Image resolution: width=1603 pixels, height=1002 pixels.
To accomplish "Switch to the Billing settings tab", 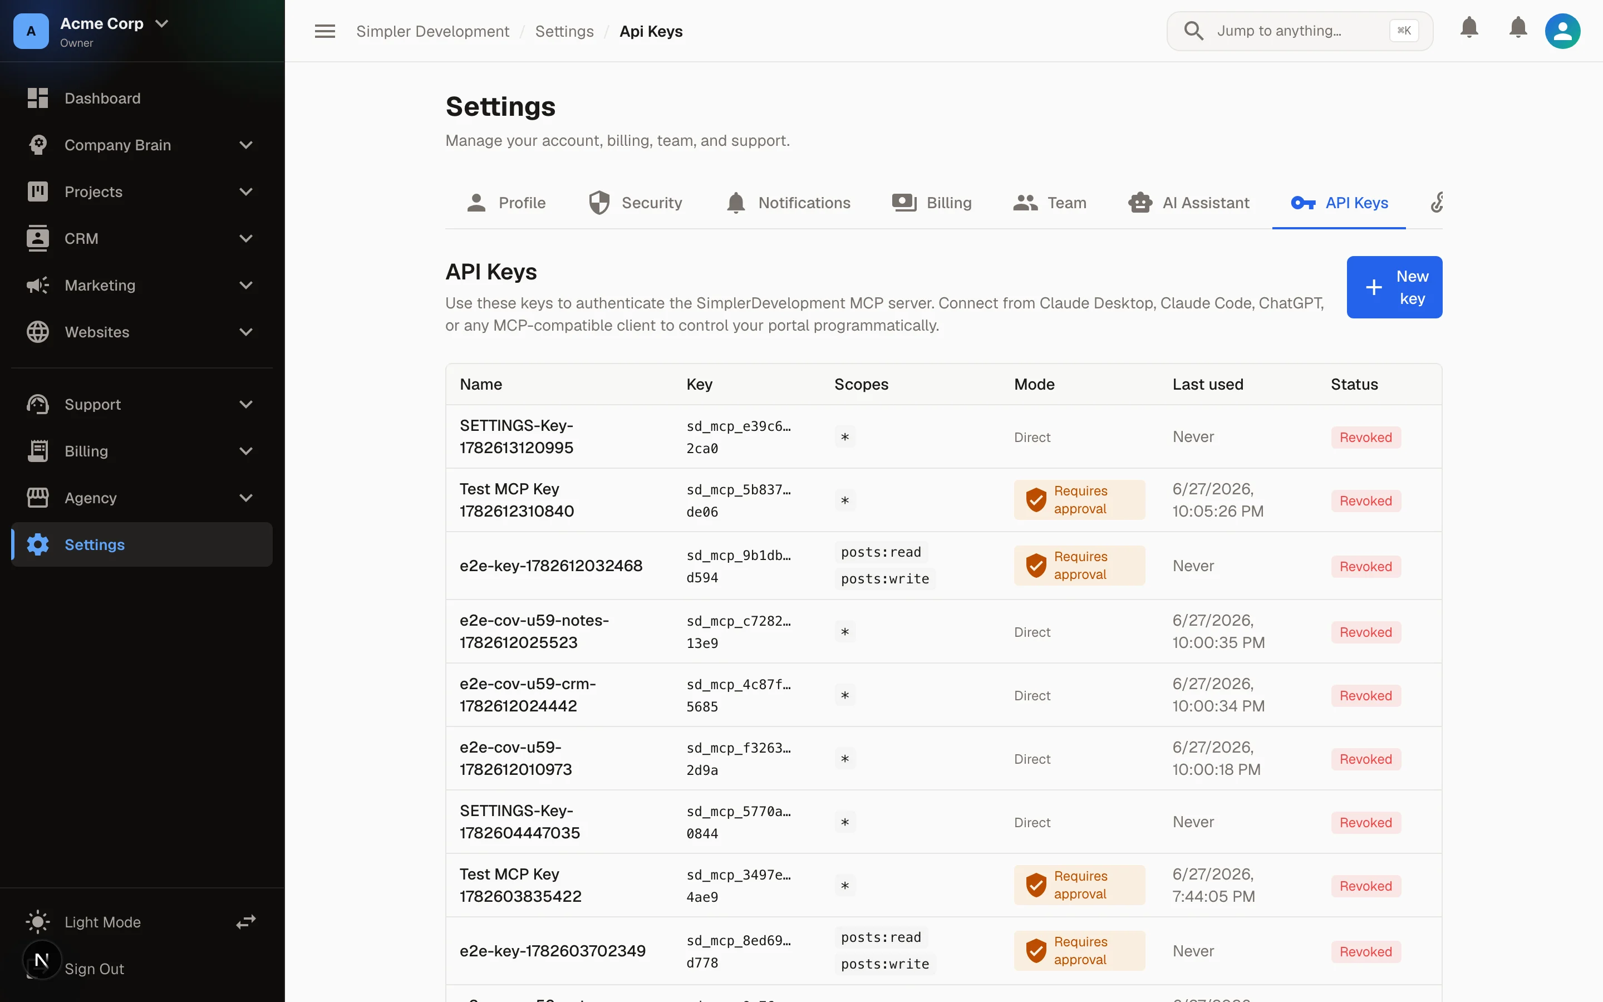I will point(932,203).
